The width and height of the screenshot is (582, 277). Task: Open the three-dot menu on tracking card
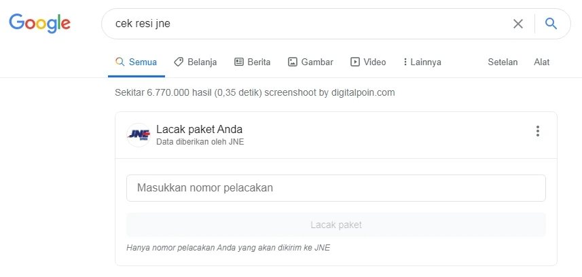[537, 131]
